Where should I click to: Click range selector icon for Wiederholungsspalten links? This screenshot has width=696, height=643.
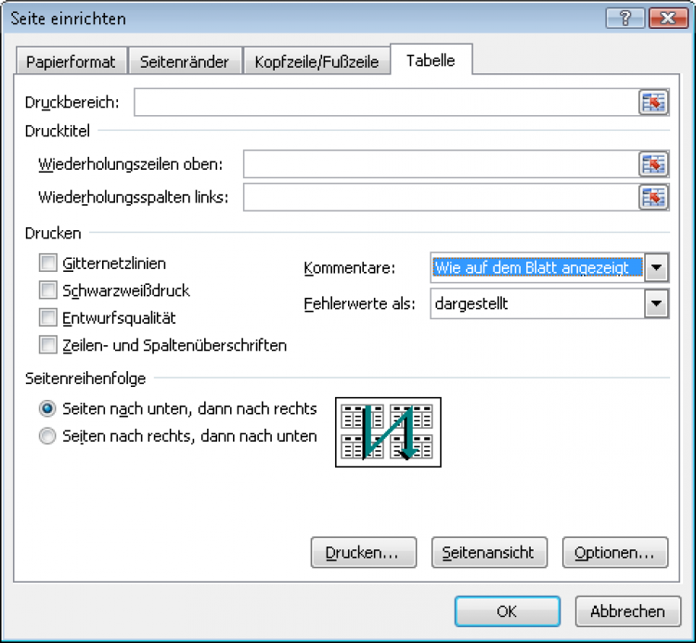pos(653,197)
